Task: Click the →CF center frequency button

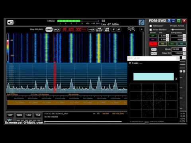Action: pyautogui.click(x=92, y=29)
